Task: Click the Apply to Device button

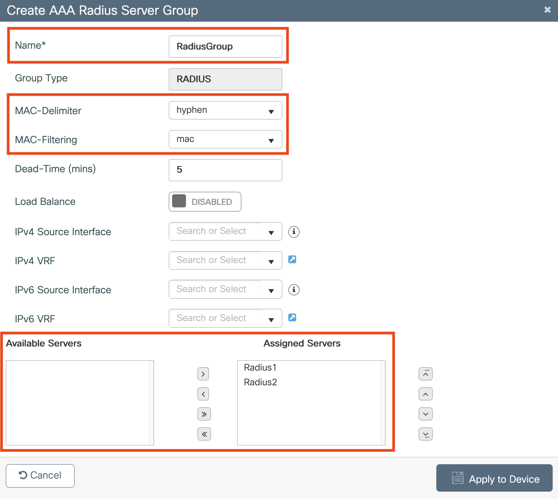Action: pyautogui.click(x=494, y=478)
